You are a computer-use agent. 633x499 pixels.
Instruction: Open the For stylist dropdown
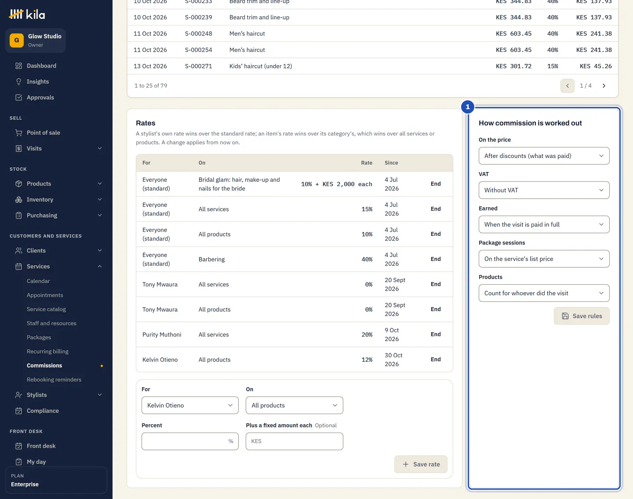point(190,405)
